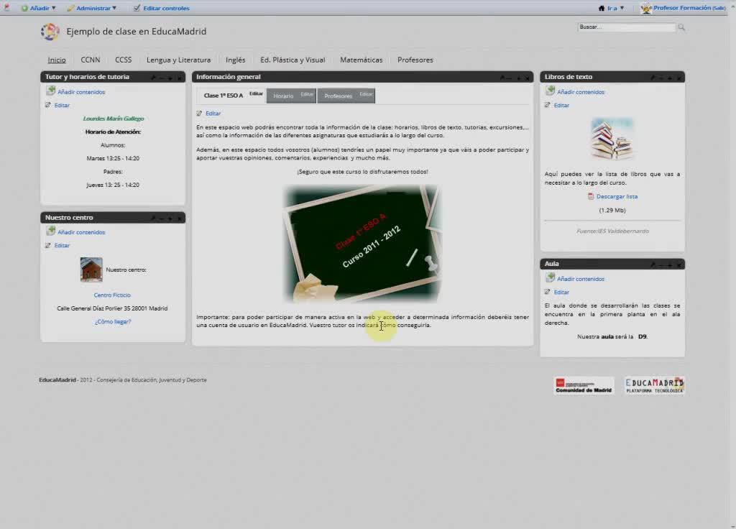Click Editar pencil icon in Tutor y horarios
This screenshot has width=736, height=529.
click(48, 105)
